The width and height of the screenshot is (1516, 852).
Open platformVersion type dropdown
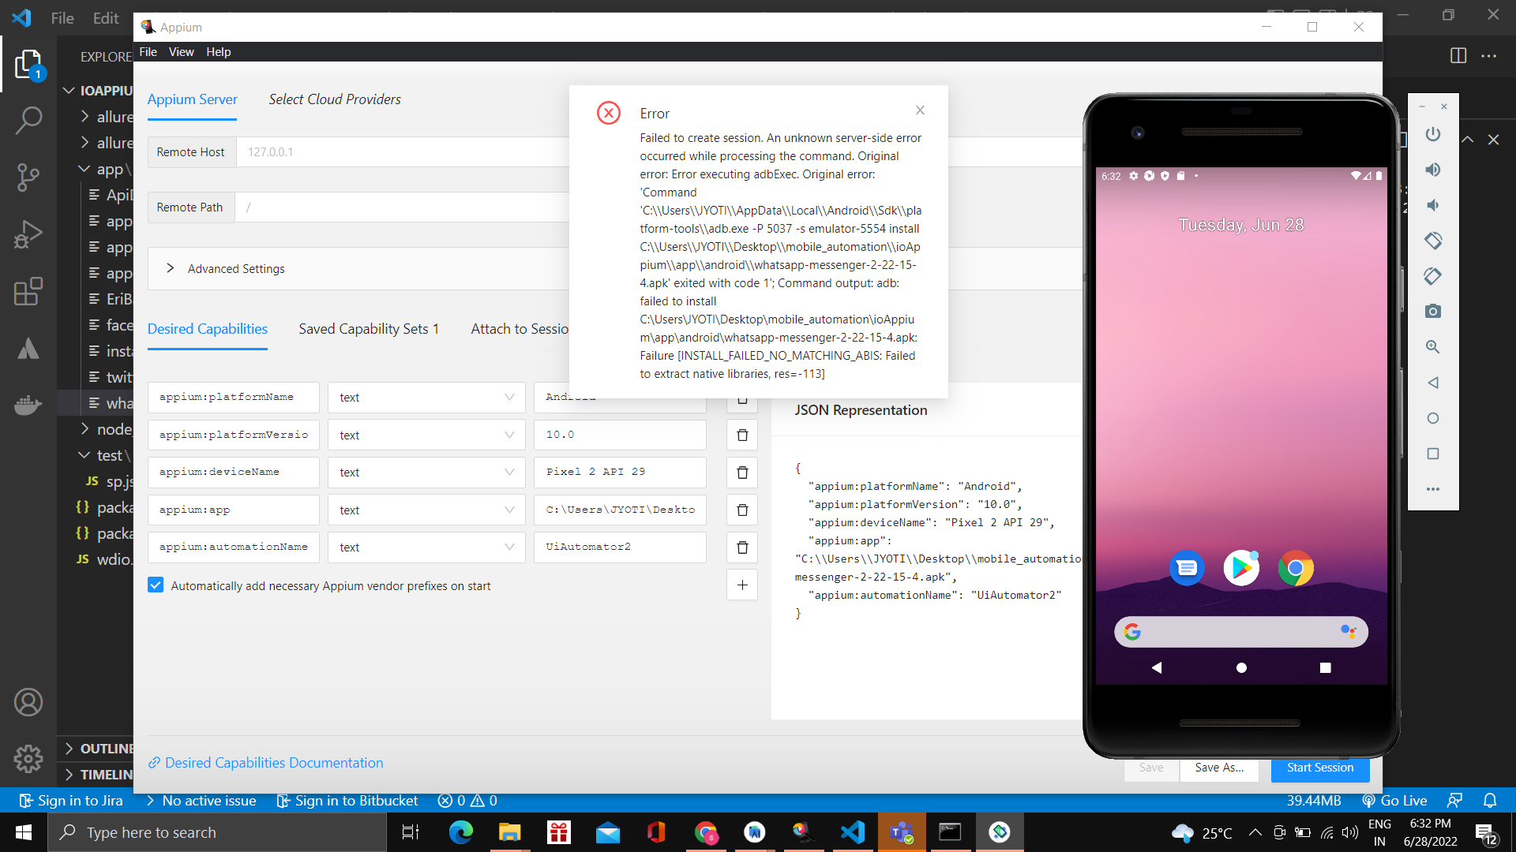[x=426, y=435]
